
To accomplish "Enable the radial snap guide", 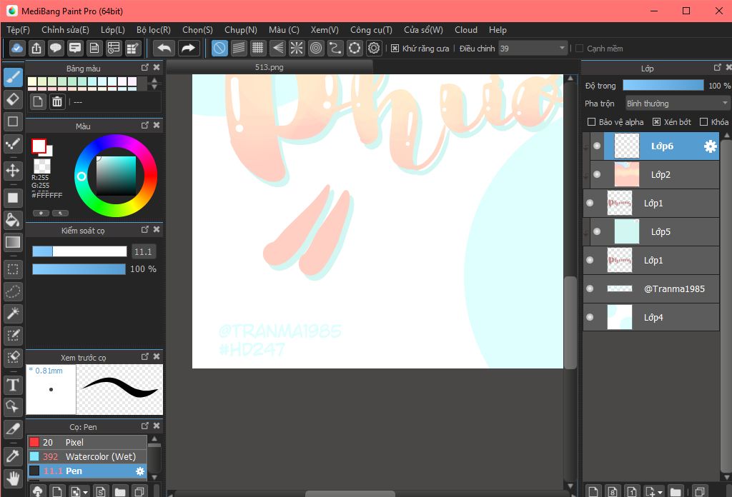I will tap(297, 48).
